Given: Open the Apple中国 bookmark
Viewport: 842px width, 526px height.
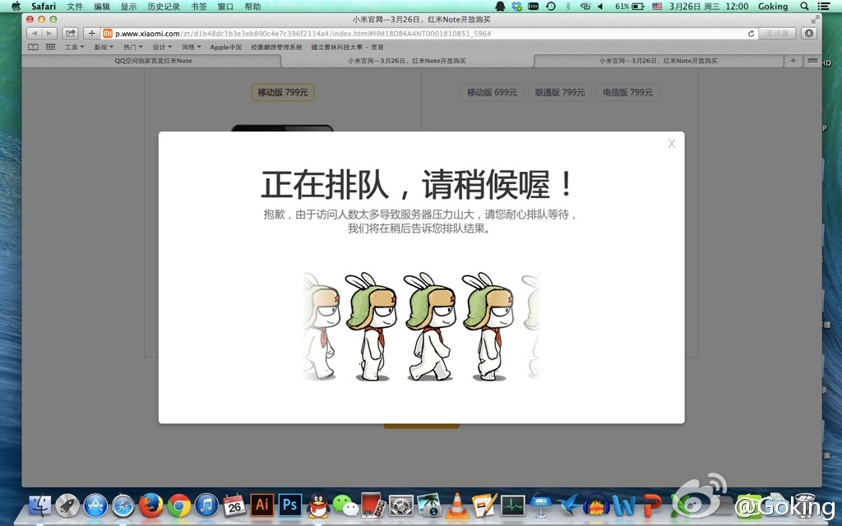Looking at the screenshot, I should [x=225, y=47].
